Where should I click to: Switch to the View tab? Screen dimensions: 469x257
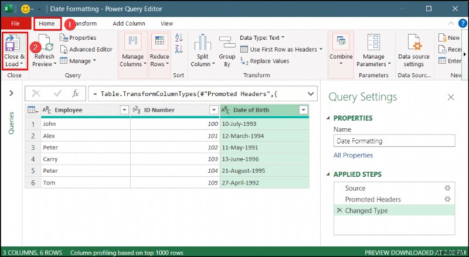166,23
